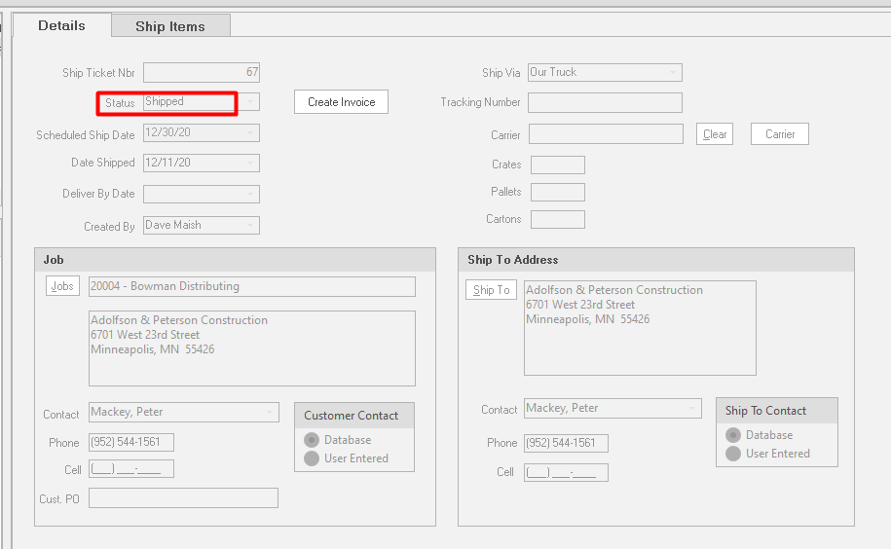The image size is (891, 549).
Task: Select User Entered under Customer Contact
Action: [312, 458]
